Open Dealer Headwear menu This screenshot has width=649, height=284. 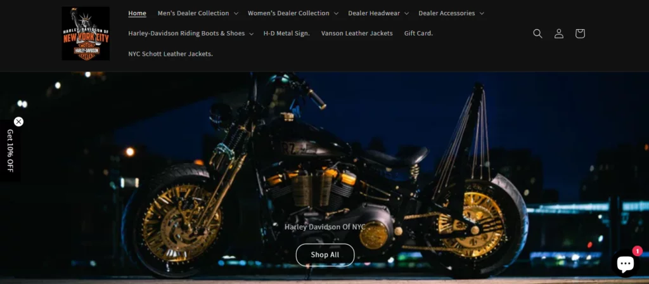374,13
